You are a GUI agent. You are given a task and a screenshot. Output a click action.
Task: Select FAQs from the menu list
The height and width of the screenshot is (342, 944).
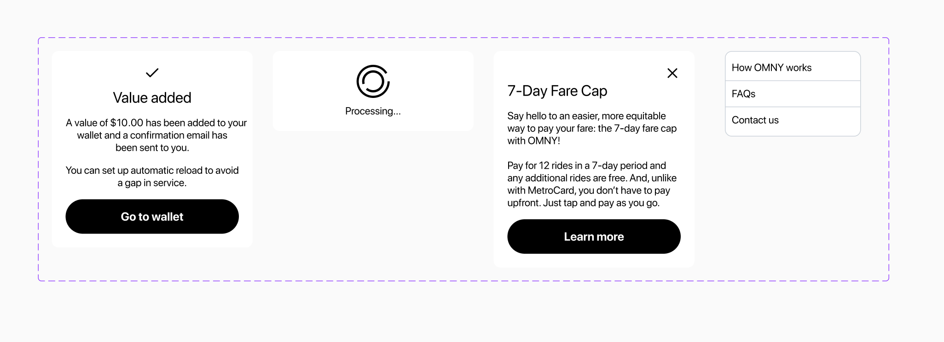click(743, 94)
